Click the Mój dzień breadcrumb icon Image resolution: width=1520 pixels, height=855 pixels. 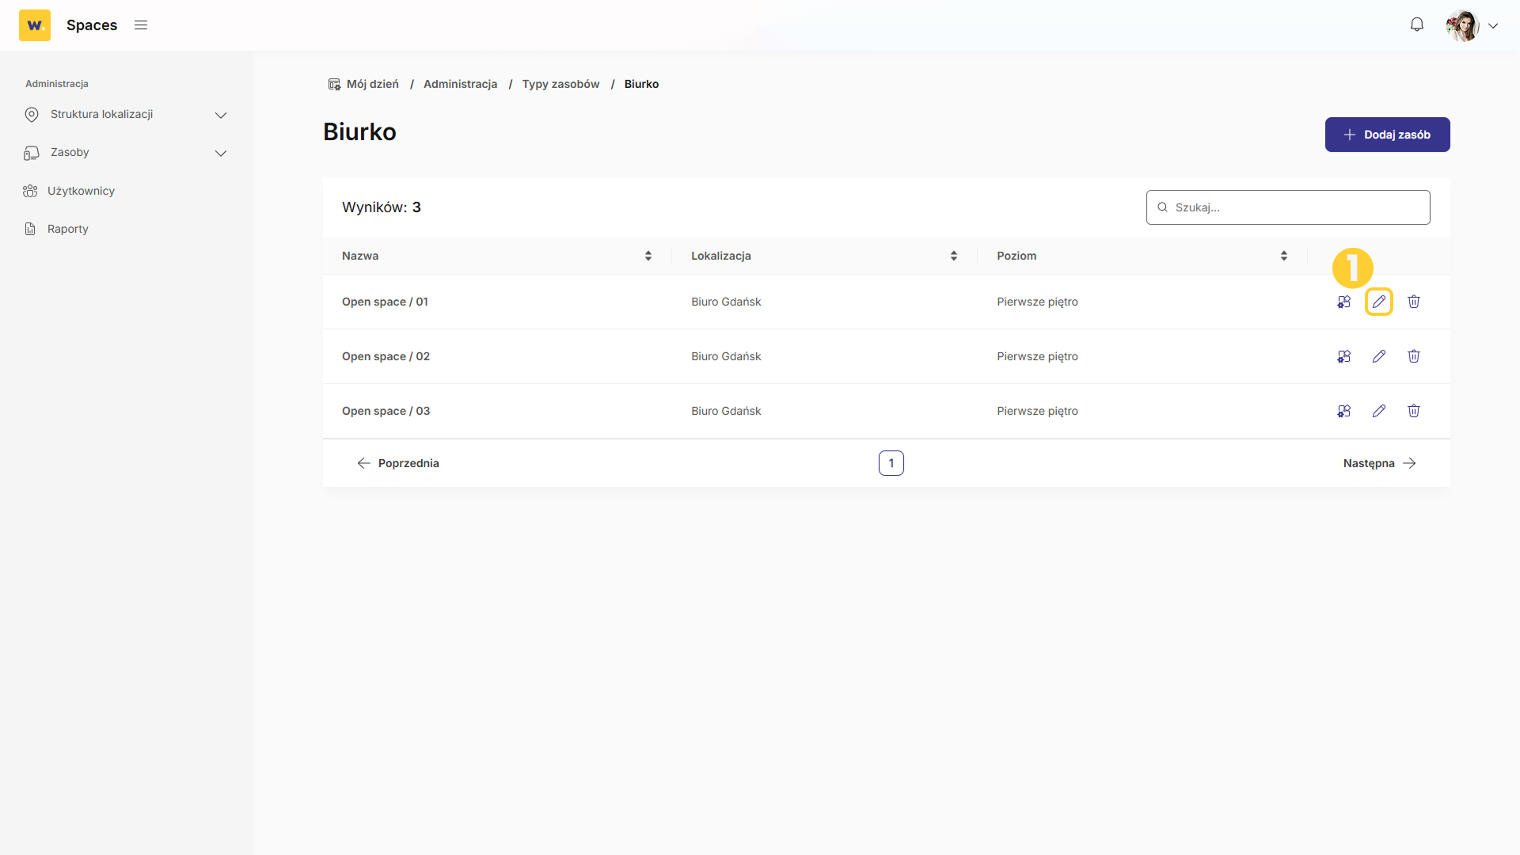(x=334, y=84)
